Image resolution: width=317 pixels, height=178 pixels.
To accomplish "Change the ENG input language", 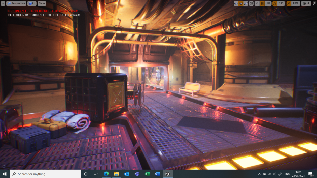I will coord(287,174).
